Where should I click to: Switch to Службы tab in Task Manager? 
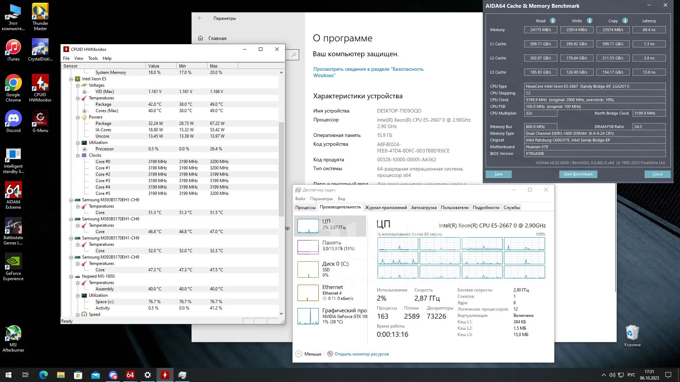[x=512, y=208]
